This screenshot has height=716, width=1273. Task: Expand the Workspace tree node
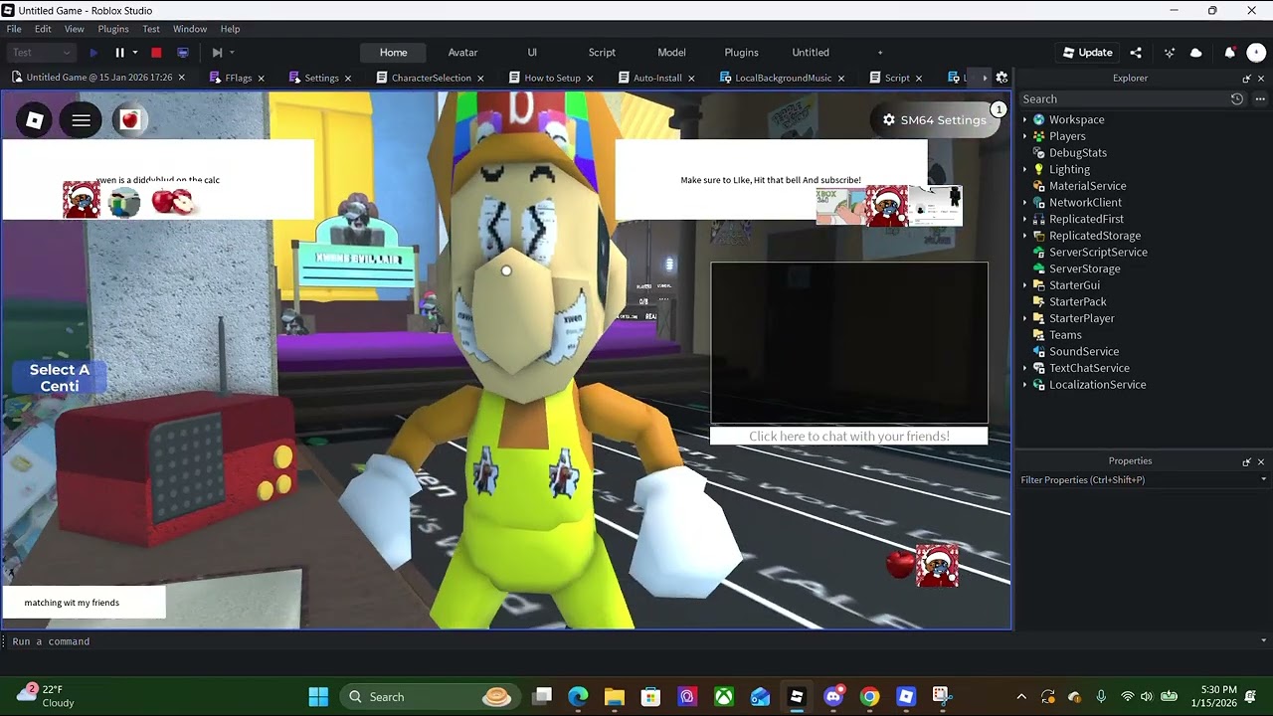[1025, 119]
